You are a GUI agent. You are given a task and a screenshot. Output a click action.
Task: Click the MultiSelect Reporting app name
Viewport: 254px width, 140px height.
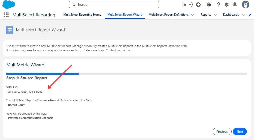pyautogui.click(x=34, y=15)
